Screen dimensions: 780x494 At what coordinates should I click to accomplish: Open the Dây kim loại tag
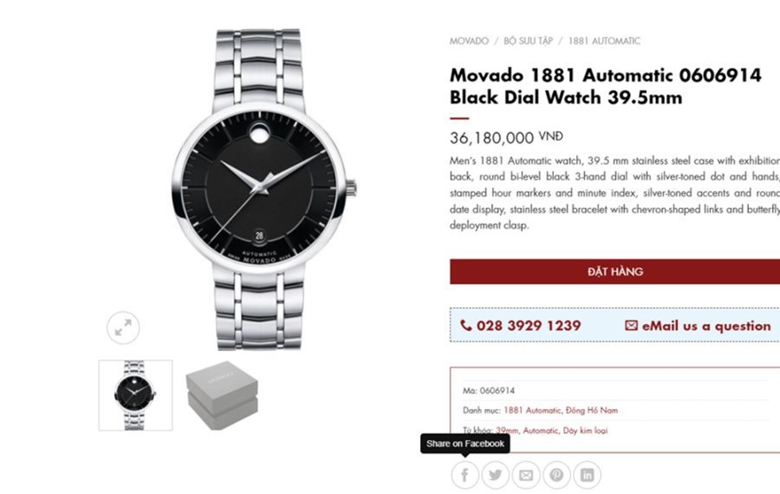click(x=585, y=430)
